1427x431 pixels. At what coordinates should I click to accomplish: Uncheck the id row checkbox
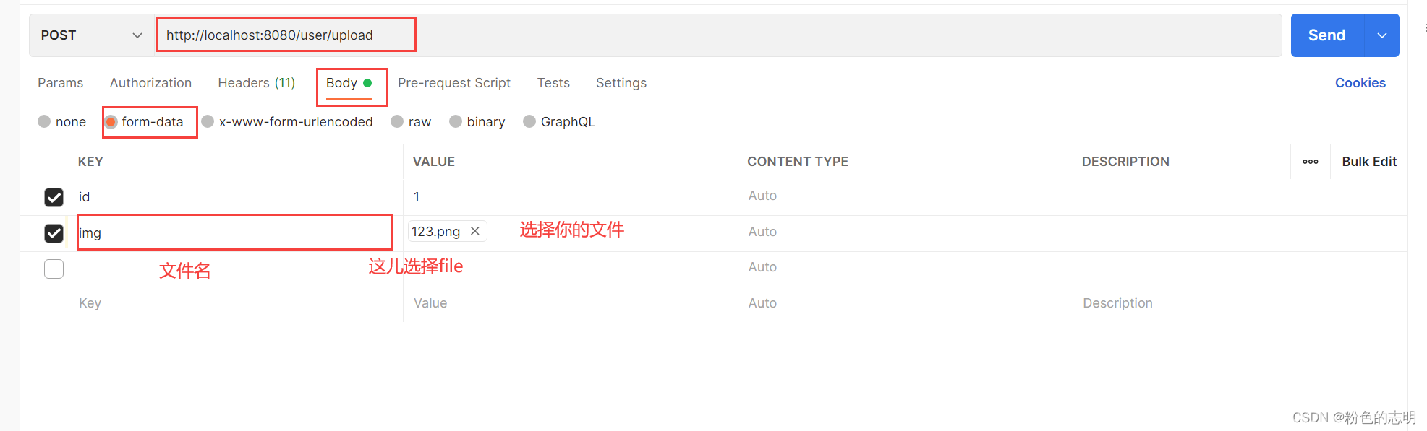[54, 197]
